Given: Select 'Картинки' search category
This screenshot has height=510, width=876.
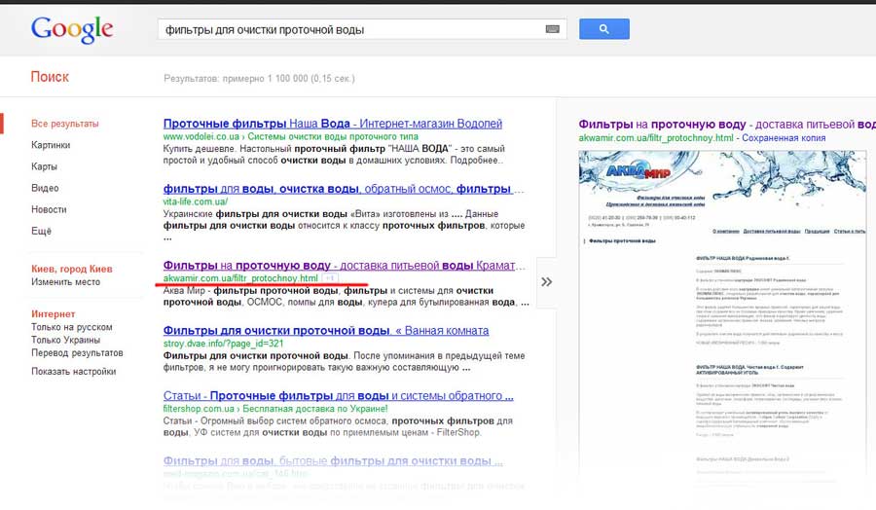Looking at the screenshot, I should click(x=51, y=145).
